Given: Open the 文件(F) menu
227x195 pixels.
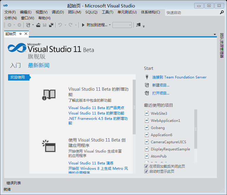Looking at the screenshot, I should (x=10, y=12).
